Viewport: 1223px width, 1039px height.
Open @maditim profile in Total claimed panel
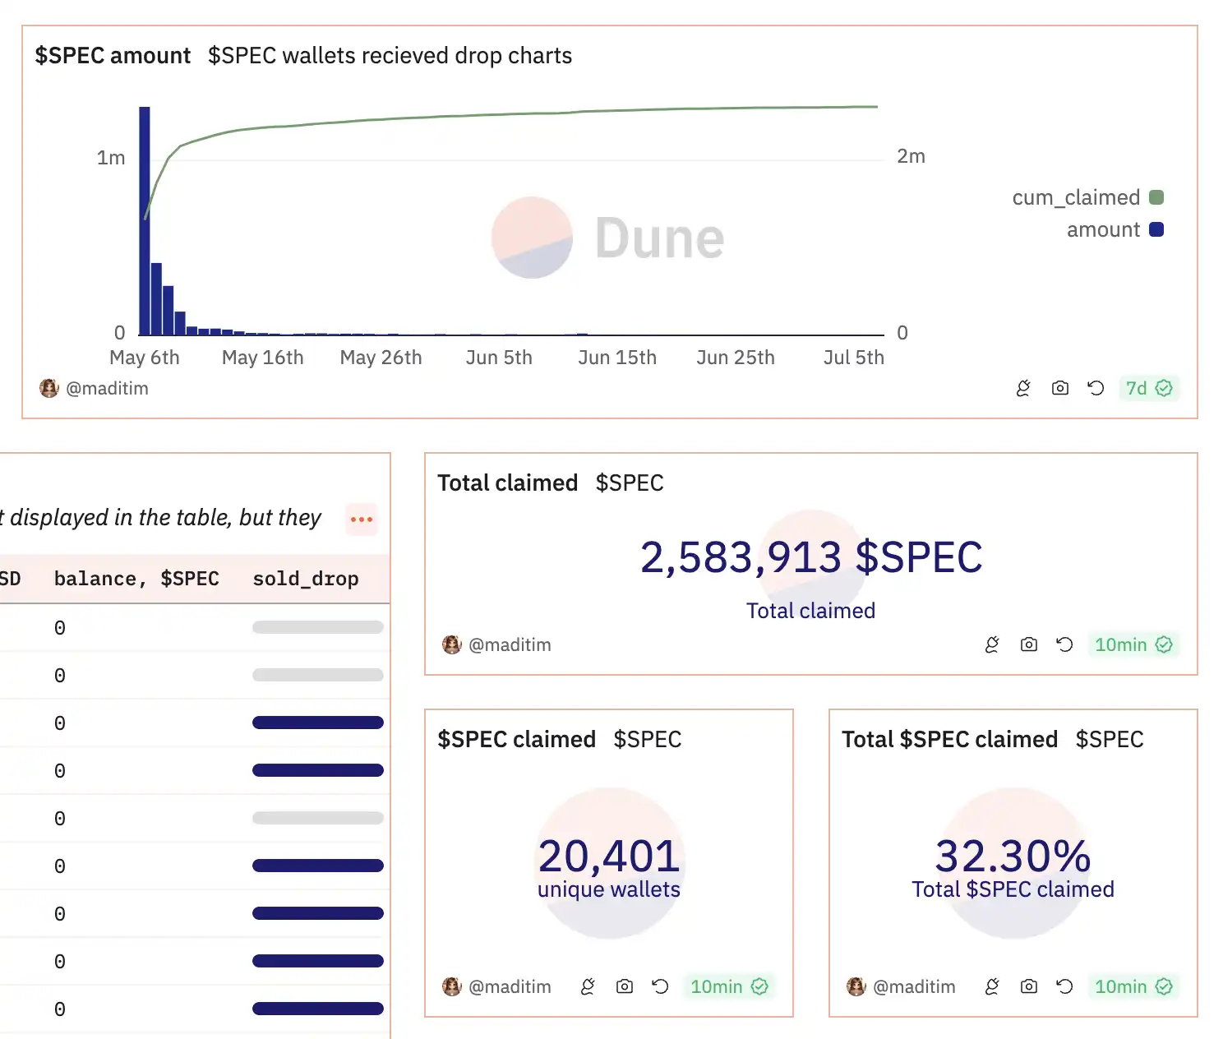click(x=509, y=644)
